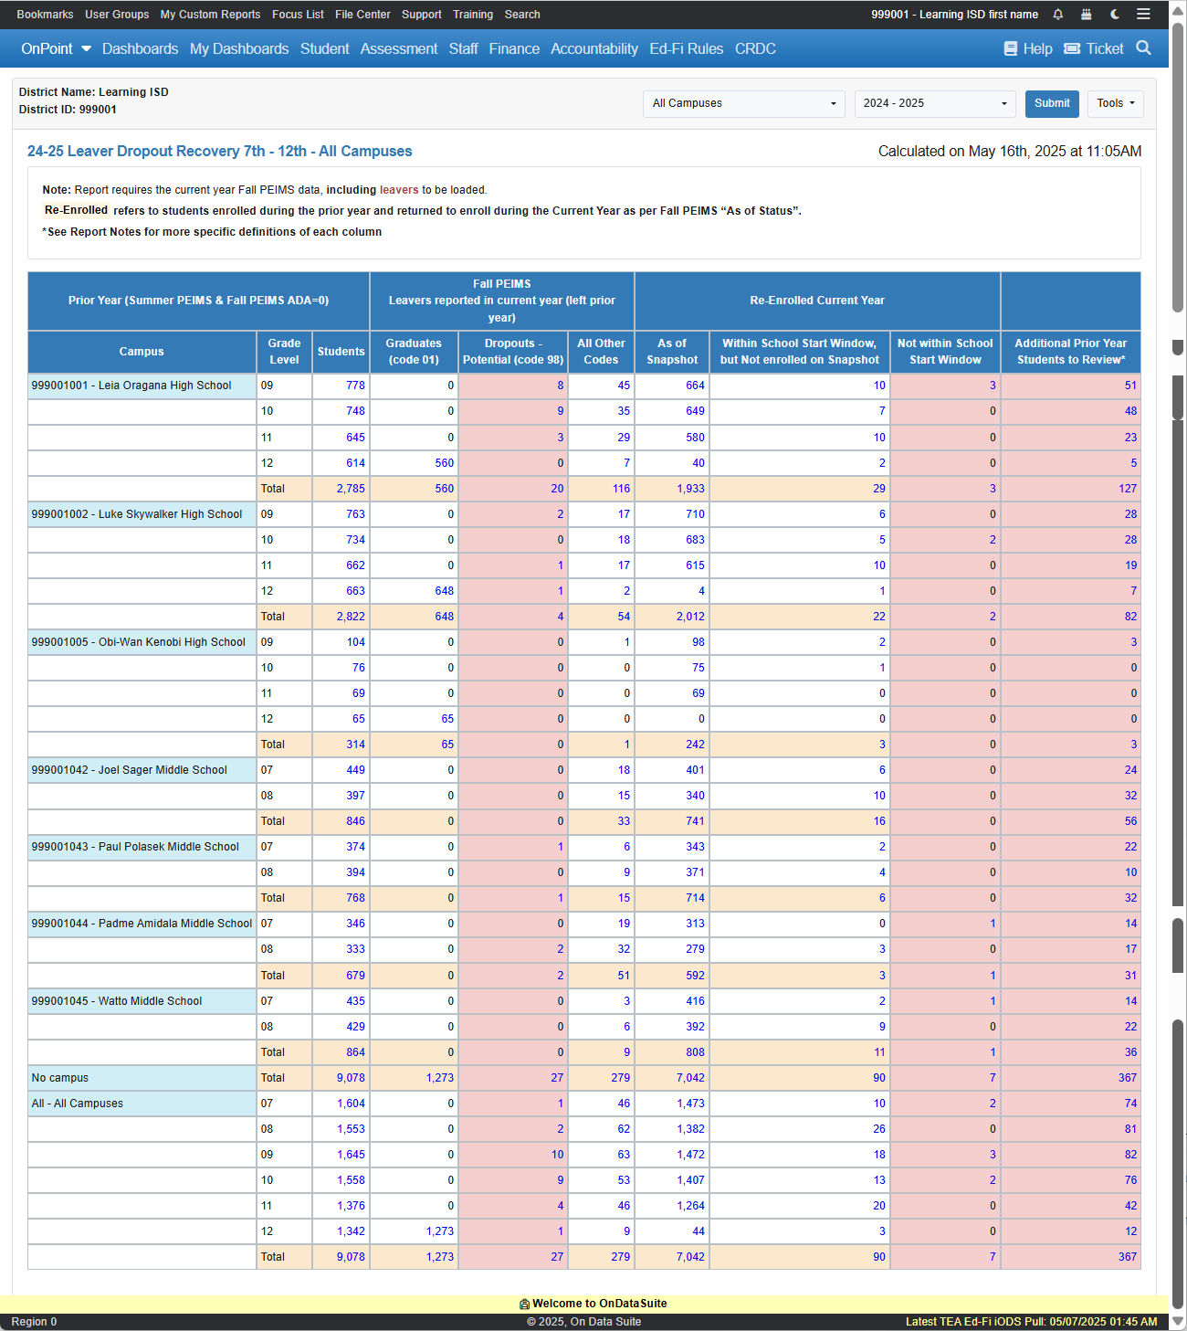The image size is (1187, 1331).
Task: Open the Ed-Fi Rules tab
Action: pos(687,48)
